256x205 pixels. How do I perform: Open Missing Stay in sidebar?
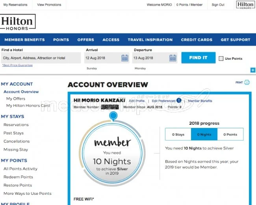click(16, 150)
